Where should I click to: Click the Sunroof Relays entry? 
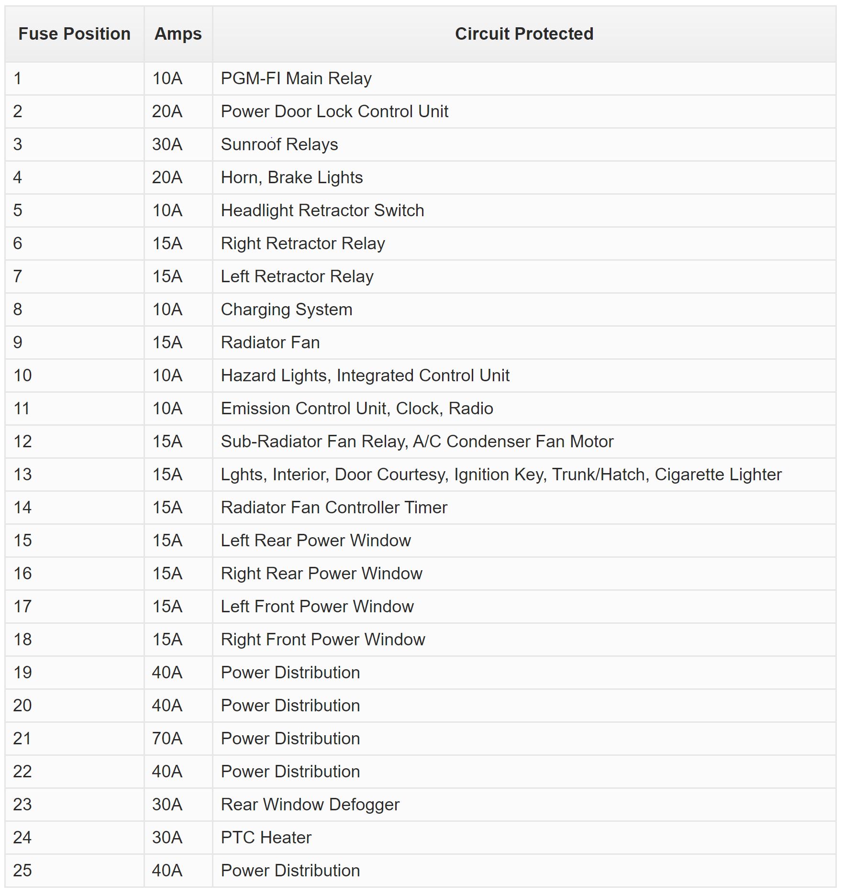pos(279,144)
